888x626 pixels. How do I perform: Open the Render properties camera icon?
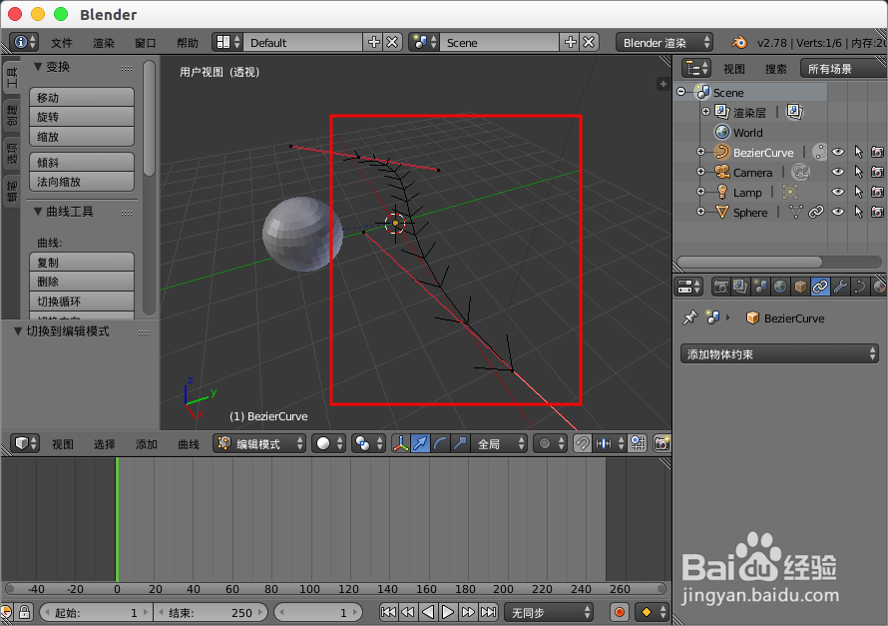pos(720,287)
